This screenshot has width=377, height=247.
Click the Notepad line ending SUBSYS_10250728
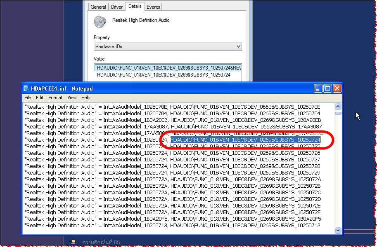[172, 166]
